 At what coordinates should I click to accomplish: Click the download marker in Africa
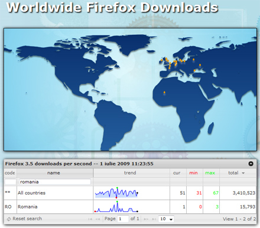click(x=164, y=92)
